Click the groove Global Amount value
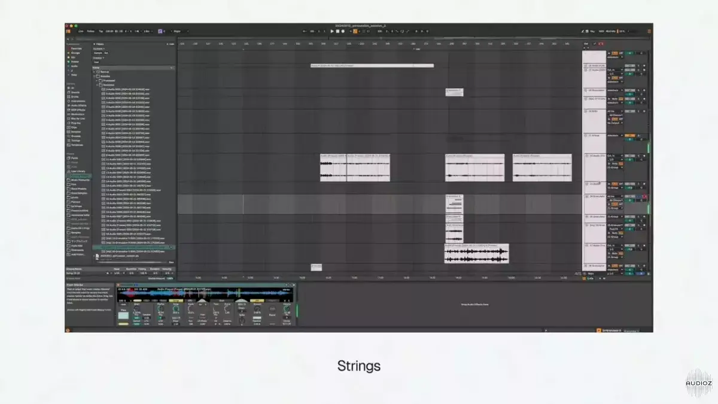The height and width of the screenshot is (404, 718). [x=169, y=278]
